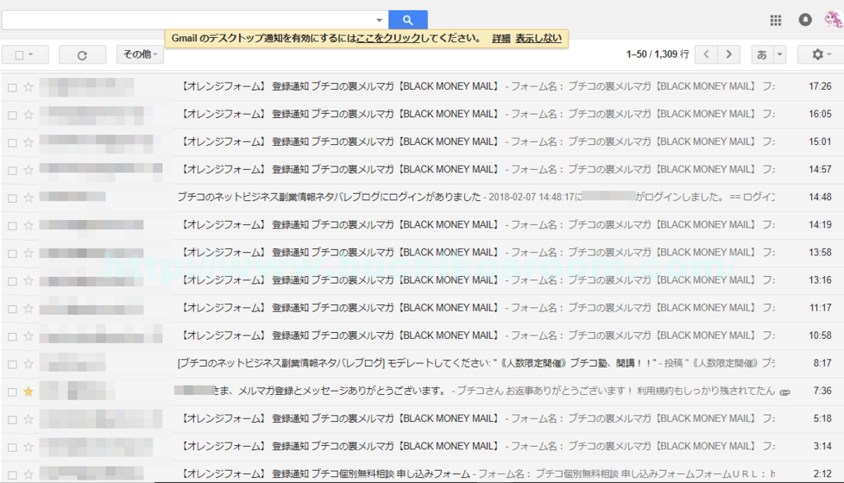Open the settings gear menu
The width and height of the screenshot is (844, 483).
tap(821, 54)
